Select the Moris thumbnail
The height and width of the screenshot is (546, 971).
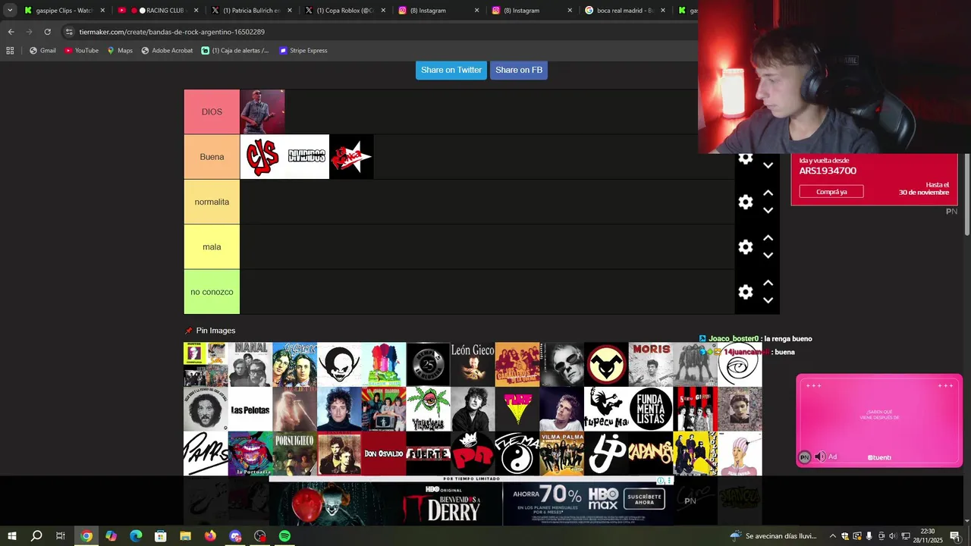[x=651, y=364]
